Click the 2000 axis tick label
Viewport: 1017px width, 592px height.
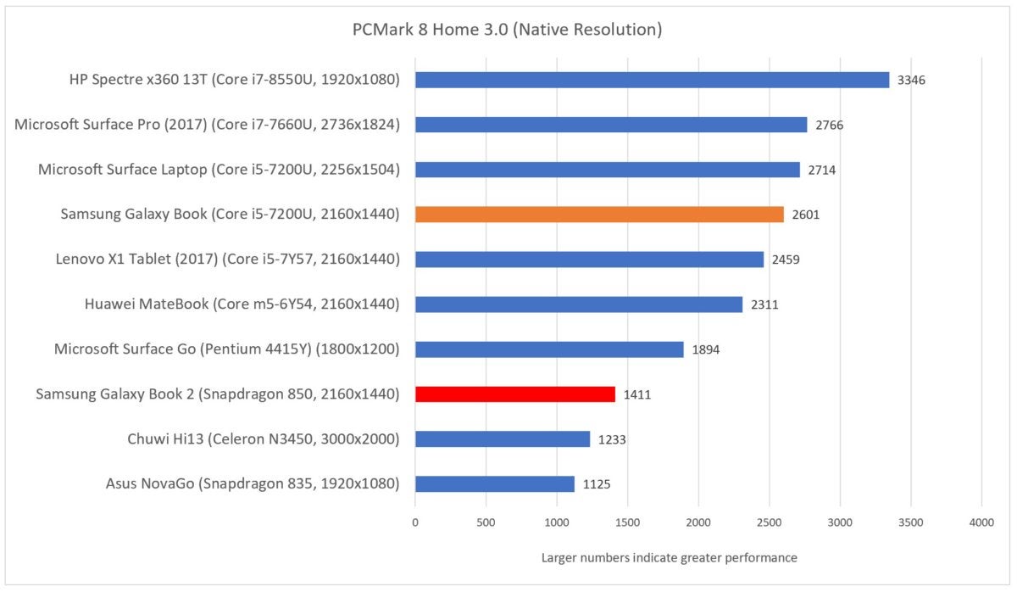click(698, 524)
